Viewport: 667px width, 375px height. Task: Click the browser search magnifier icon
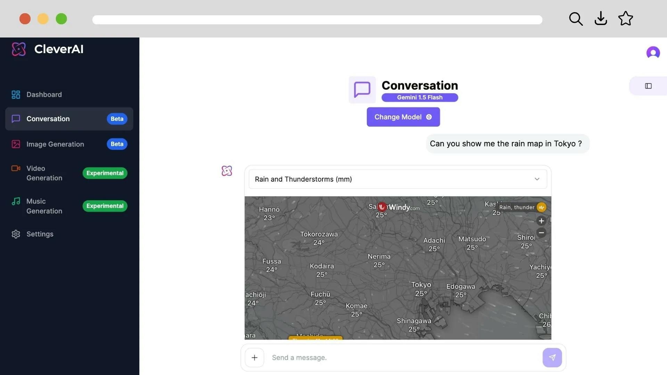[576, 19]
